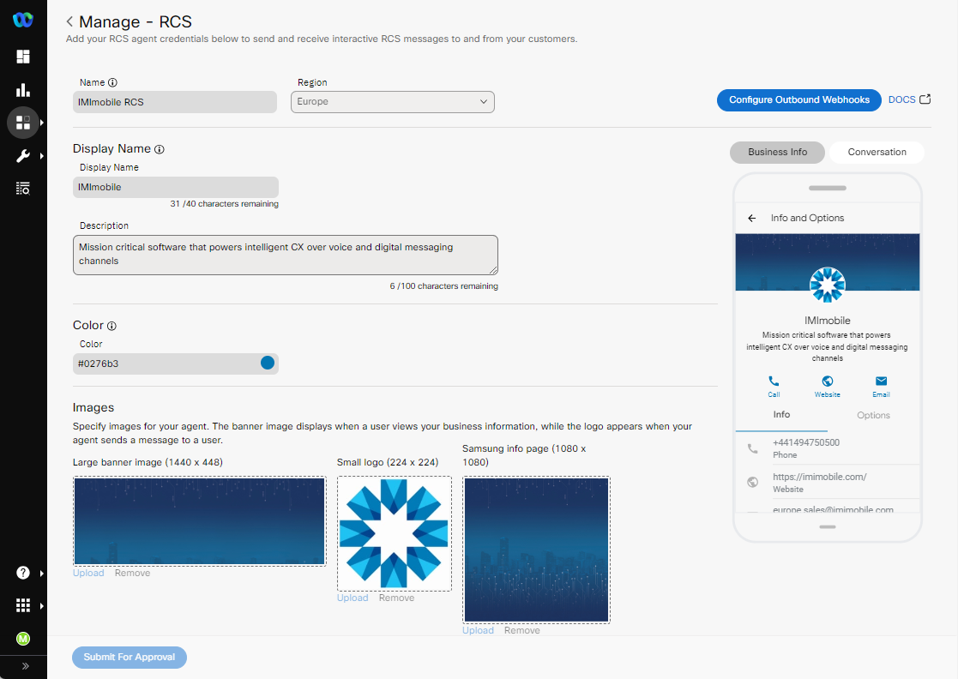
Task: Open the Region dropdown
Action: tap(393, 102)
